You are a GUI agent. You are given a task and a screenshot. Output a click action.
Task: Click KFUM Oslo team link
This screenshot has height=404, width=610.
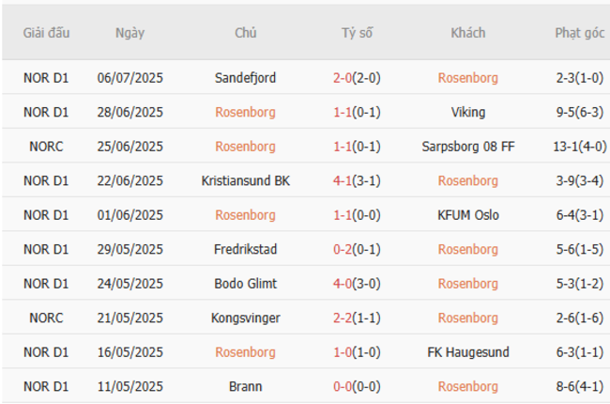point(467,215)
